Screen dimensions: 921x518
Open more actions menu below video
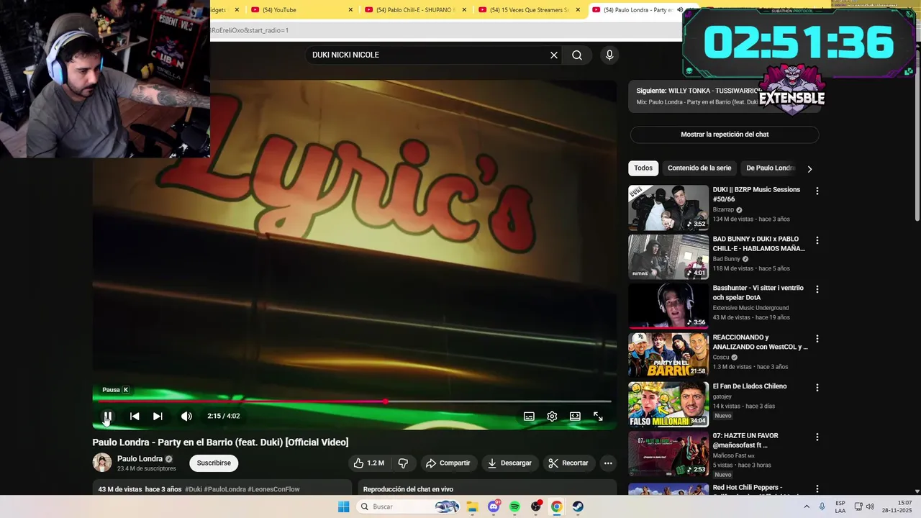click(x=608, y=463)
